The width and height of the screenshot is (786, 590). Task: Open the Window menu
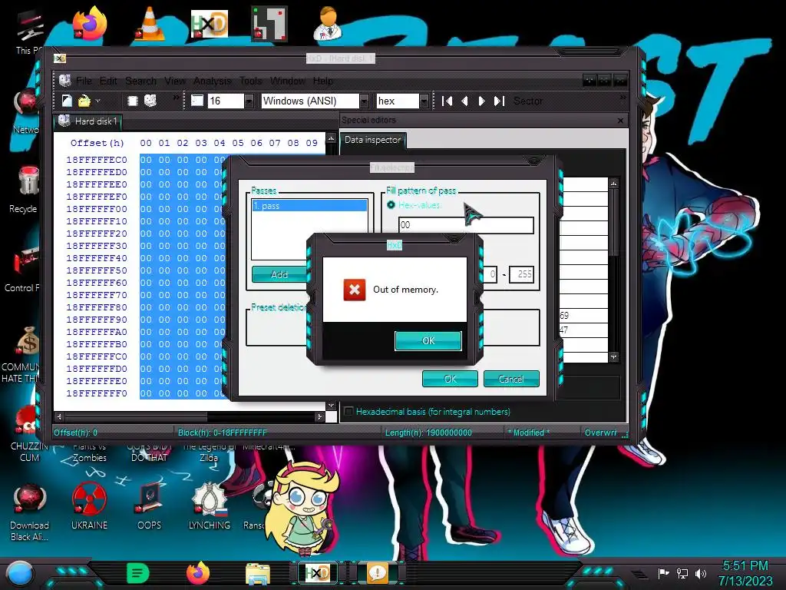tap(288, 81)
